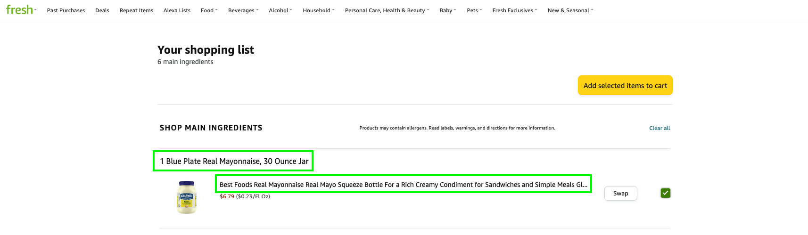Click the Clear all link
The height and width of the screenshot is (235, 808).
pyautogui.click(x=660, y=128)
